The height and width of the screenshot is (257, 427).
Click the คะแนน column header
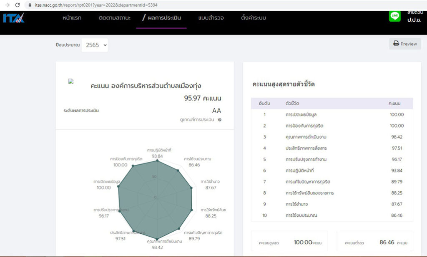click(394, 103)
